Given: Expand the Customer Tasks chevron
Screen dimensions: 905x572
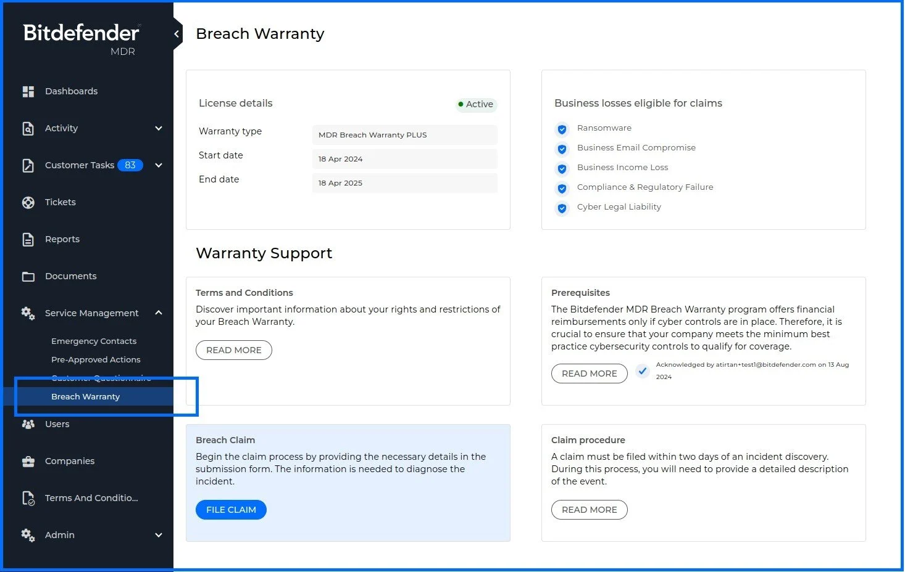Looking at the screenshot, I should (x=159, y=165).
